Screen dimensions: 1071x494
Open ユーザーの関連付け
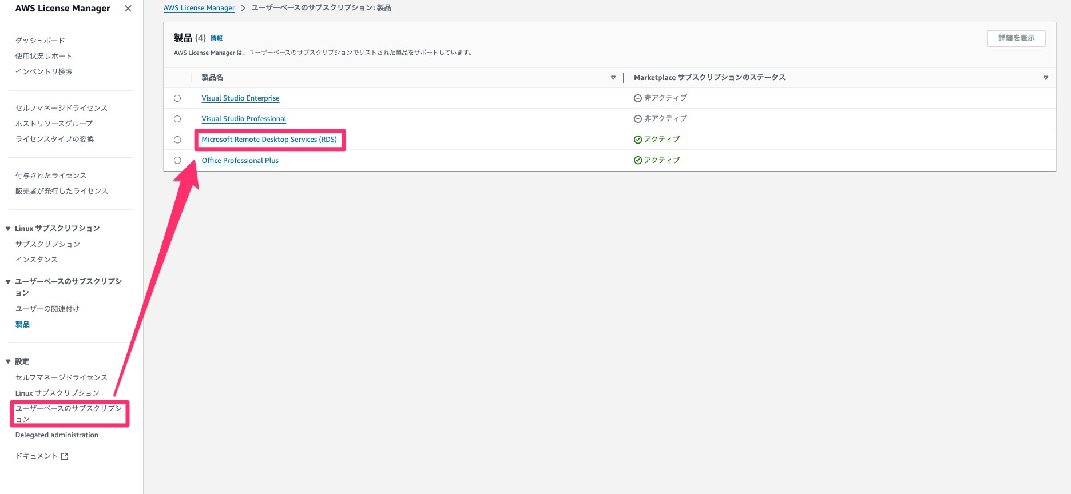tap(47, 309)
